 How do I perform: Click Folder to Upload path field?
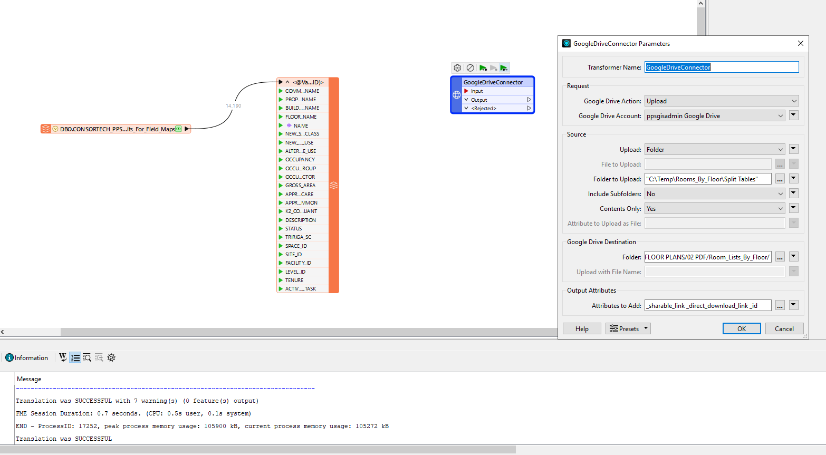click(708, 179)
